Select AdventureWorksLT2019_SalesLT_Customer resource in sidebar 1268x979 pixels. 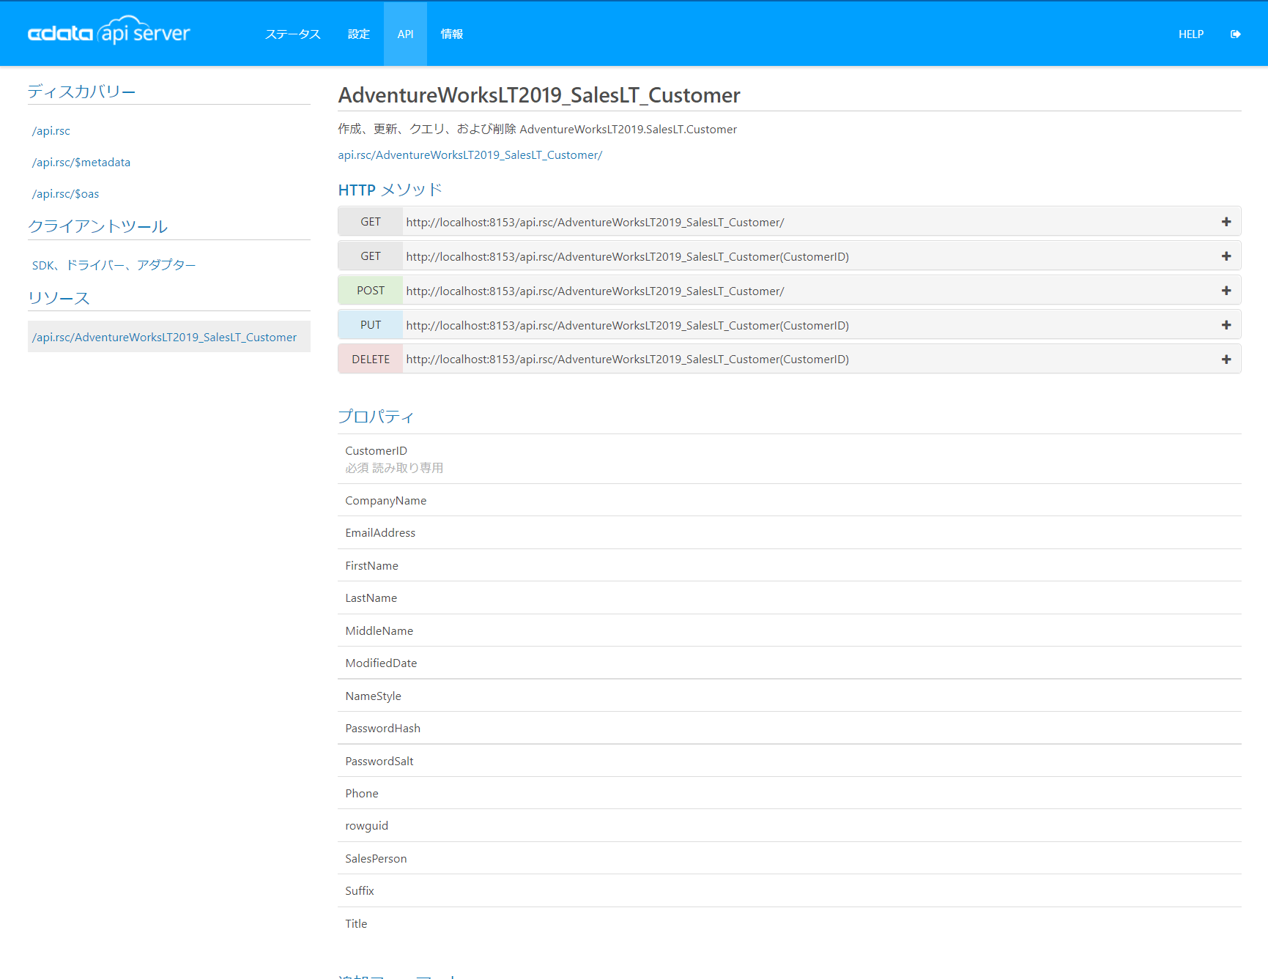169,337
